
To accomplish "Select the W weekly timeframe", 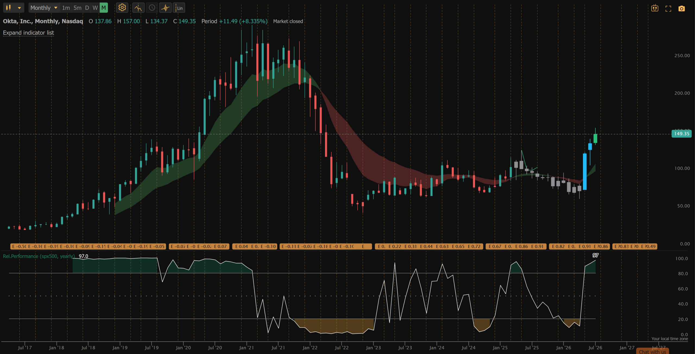I will [x=95, y=8].
